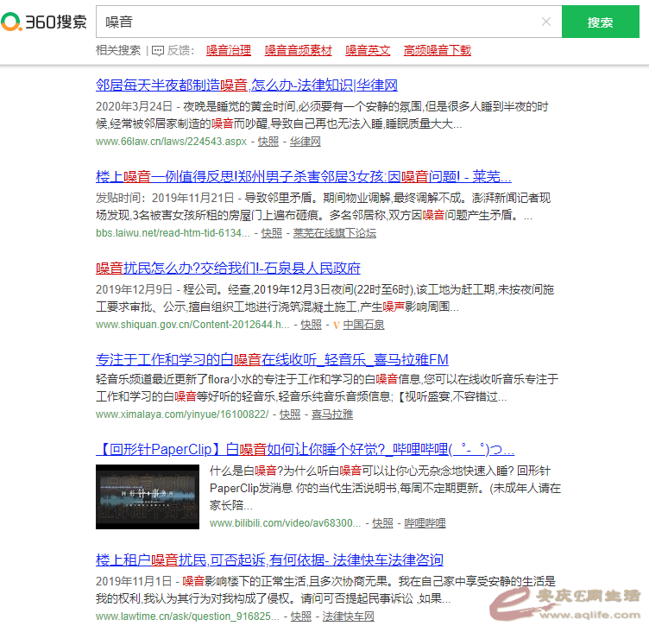Click the 哔哩哔哩 source link
The height and width of the screenshot is (626, 649).
tap(425, 523)
